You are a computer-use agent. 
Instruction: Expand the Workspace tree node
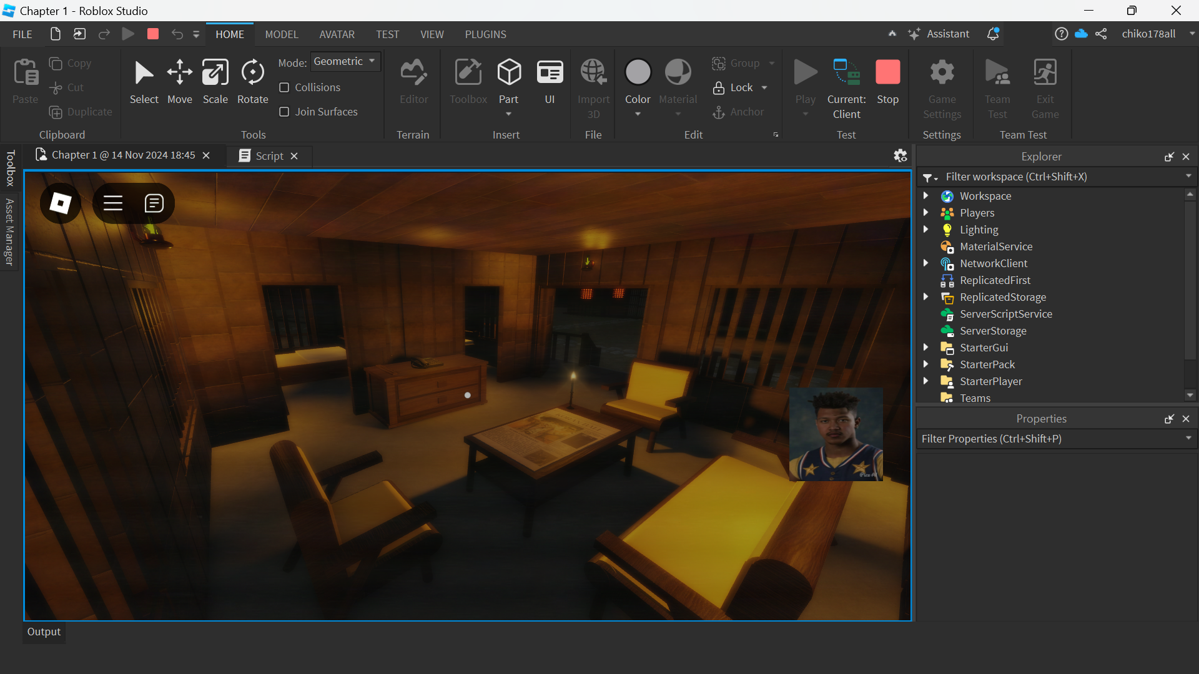point(926,196)
